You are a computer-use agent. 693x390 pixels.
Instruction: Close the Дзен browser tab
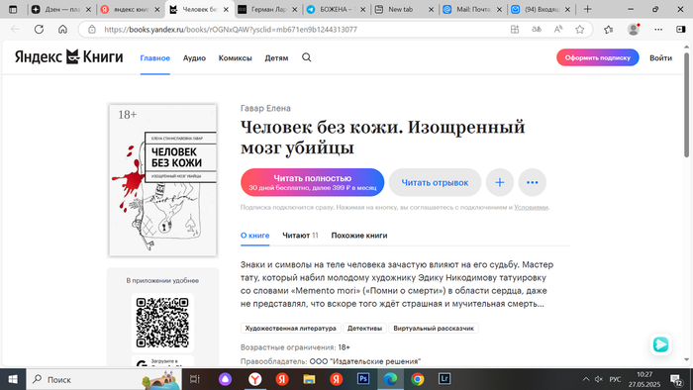coord(88,9)
